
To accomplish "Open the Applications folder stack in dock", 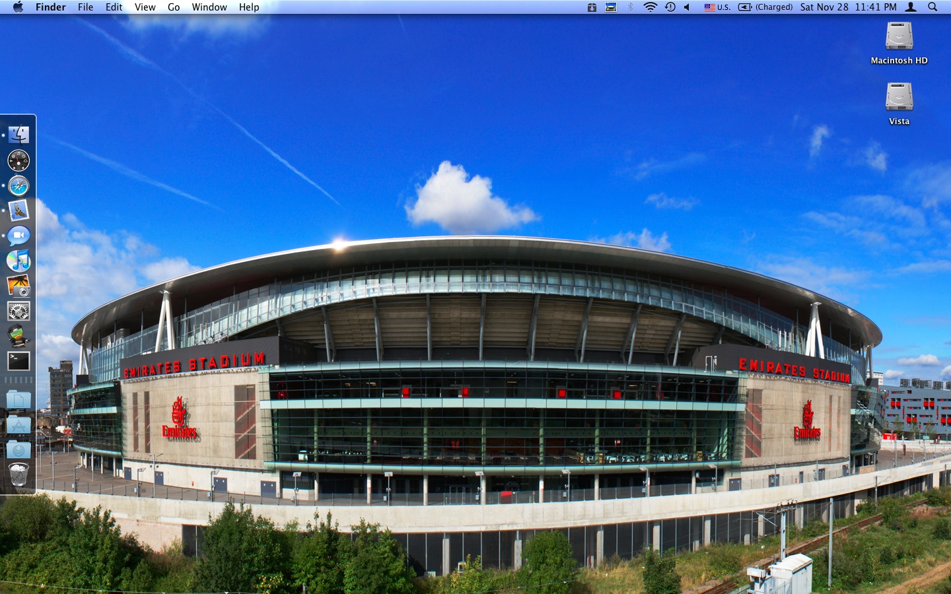I will click(x=18, y=424).
